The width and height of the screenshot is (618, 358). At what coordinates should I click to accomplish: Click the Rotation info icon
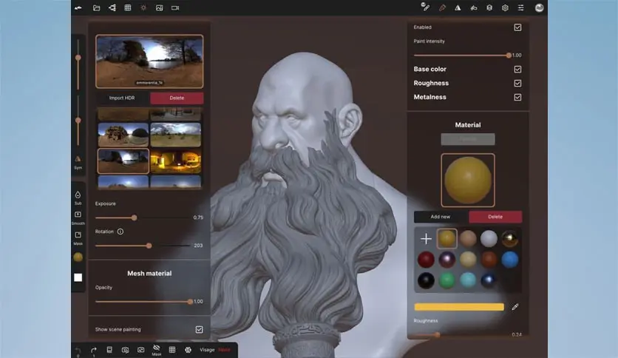(x=120, y=232)
